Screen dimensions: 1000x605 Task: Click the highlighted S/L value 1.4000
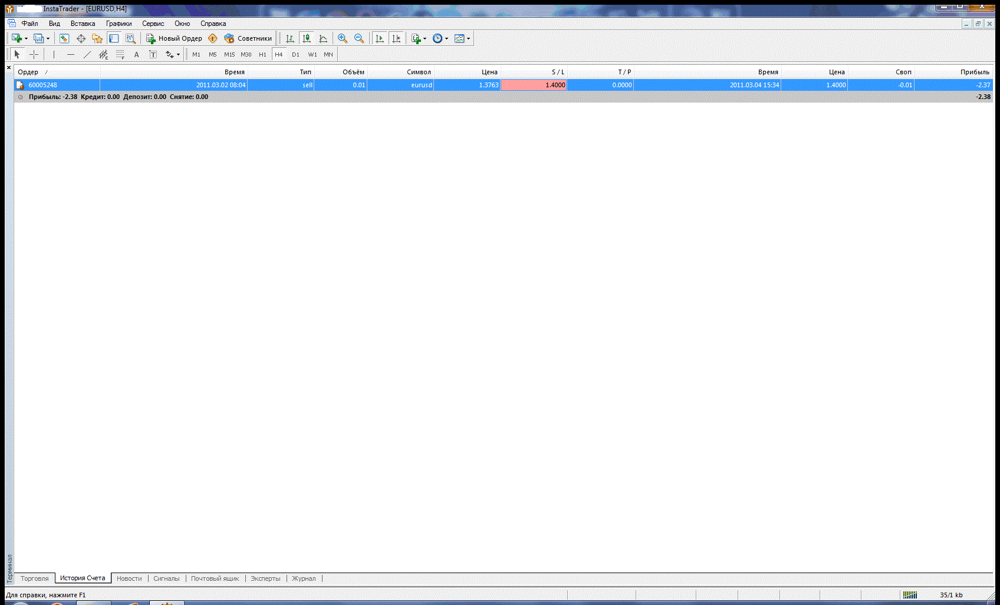click(534, 85)
